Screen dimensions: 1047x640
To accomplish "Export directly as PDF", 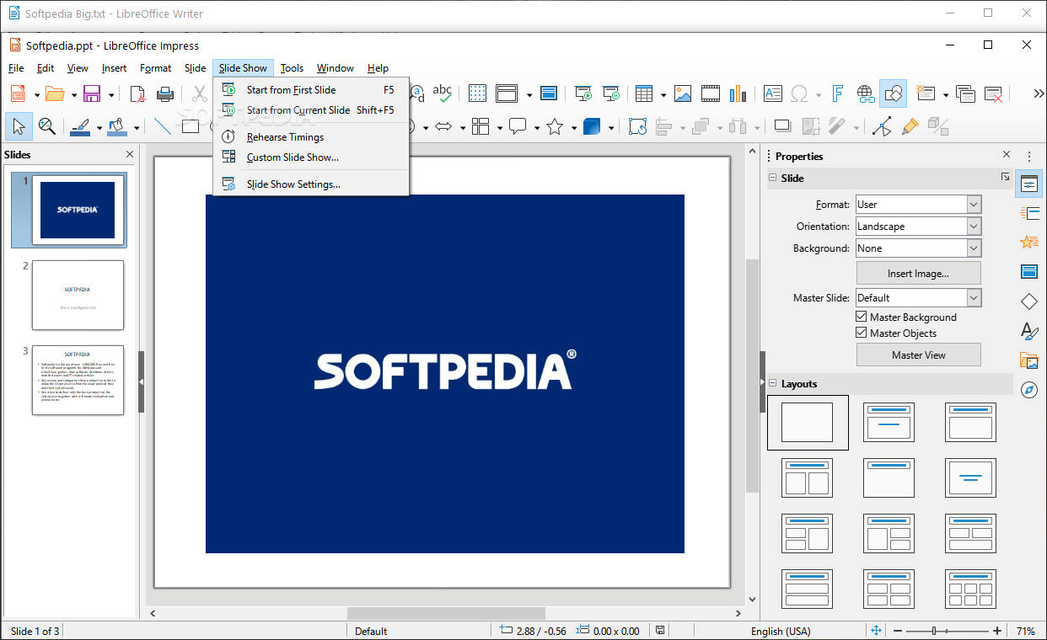I will (x=137, y=94).
